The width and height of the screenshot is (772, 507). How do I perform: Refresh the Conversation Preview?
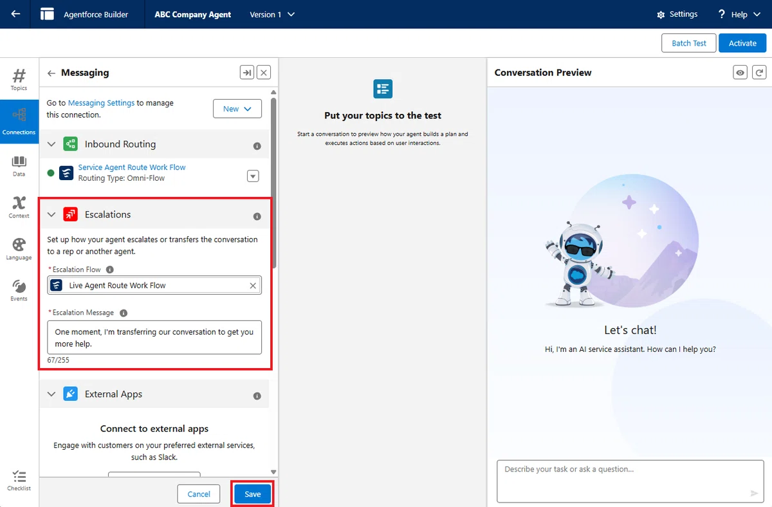click(x=759, y=73)
